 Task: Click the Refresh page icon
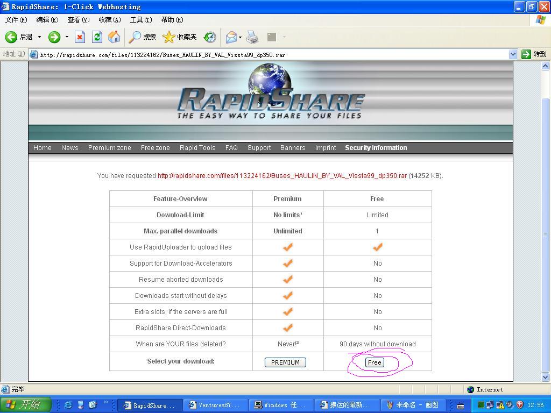click(97, 37)
